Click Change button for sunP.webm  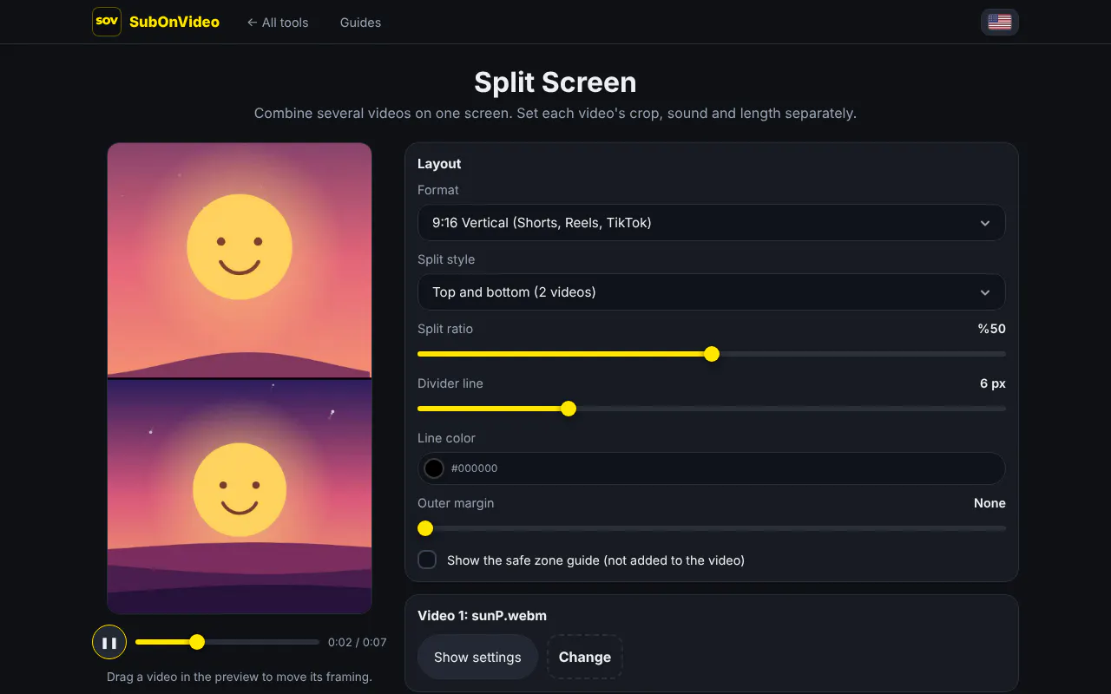(x=585, y=657)
